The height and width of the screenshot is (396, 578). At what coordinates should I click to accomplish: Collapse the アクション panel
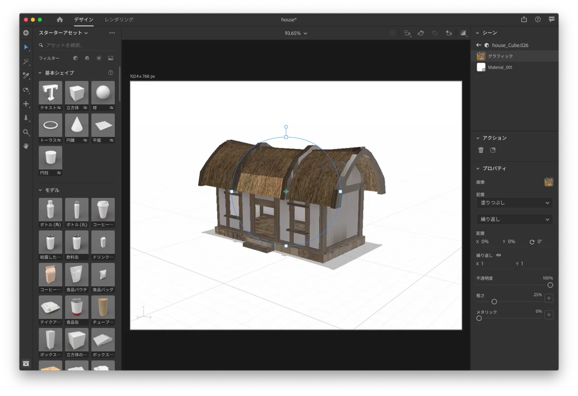478,138
